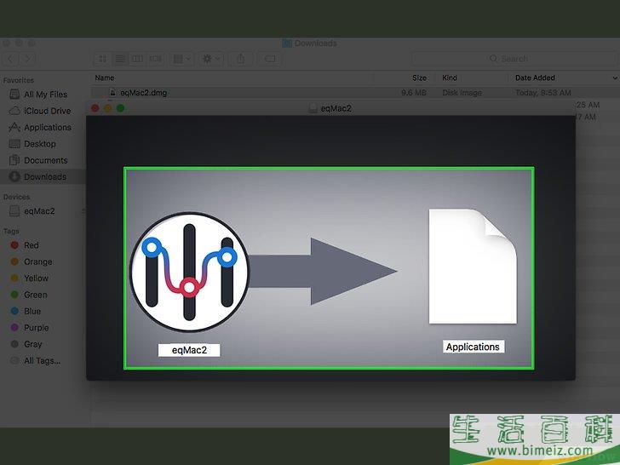Select the Purple tag in sidebar

pyautogui.click(x=36, y=328)
